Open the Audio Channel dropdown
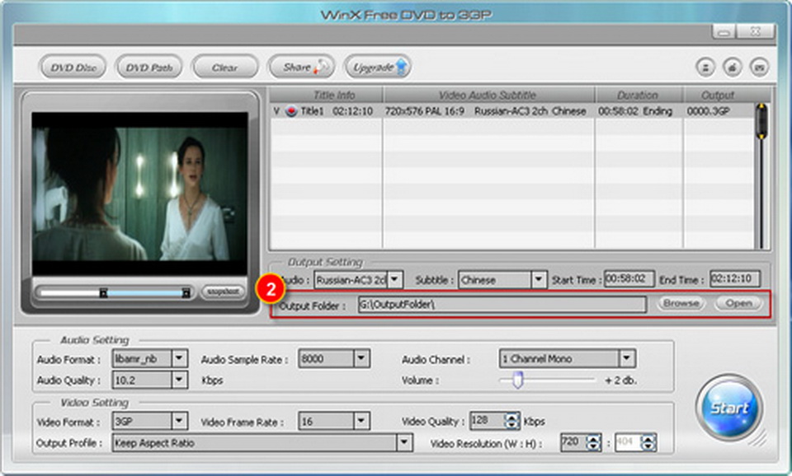This screenshot has height=476, width=792. pyautogui.click(x=626, y=358)
